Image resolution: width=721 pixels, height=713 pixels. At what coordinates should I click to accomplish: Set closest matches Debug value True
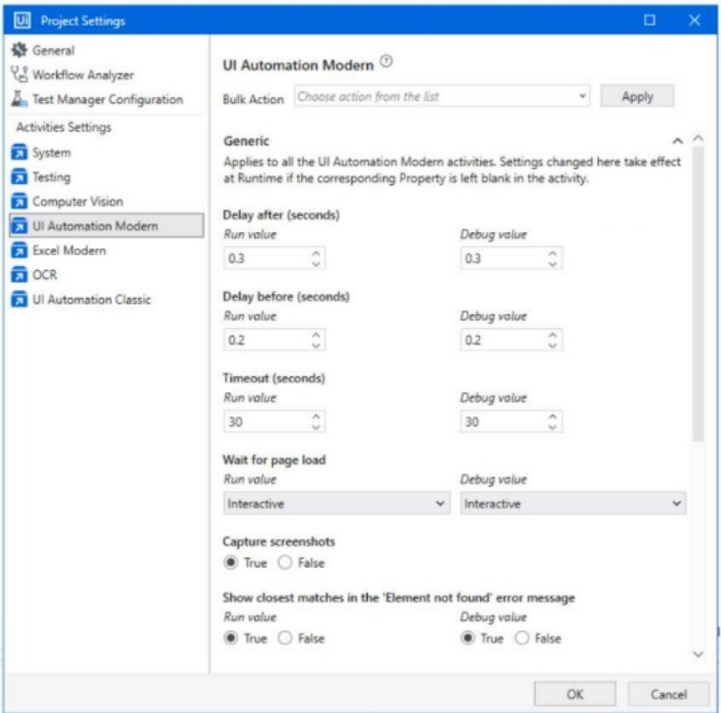pos(468,638)
